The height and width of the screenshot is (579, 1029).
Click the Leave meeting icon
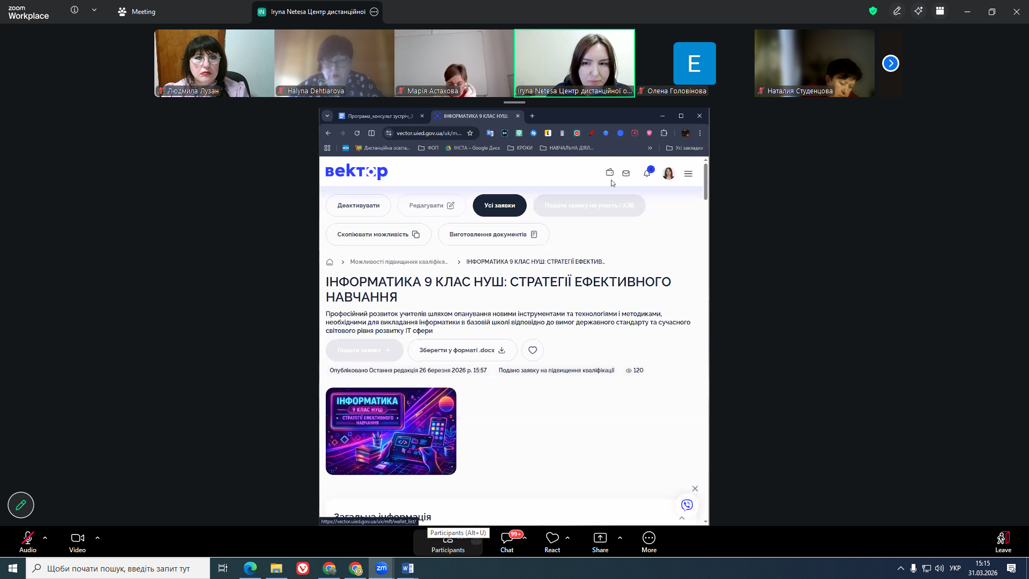1003,538
